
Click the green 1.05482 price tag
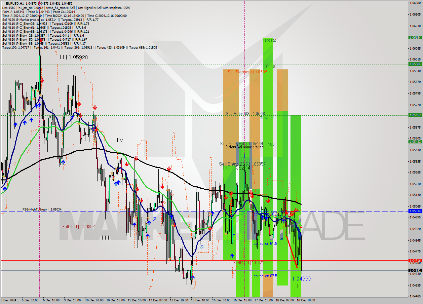click(x=415, y=141)
